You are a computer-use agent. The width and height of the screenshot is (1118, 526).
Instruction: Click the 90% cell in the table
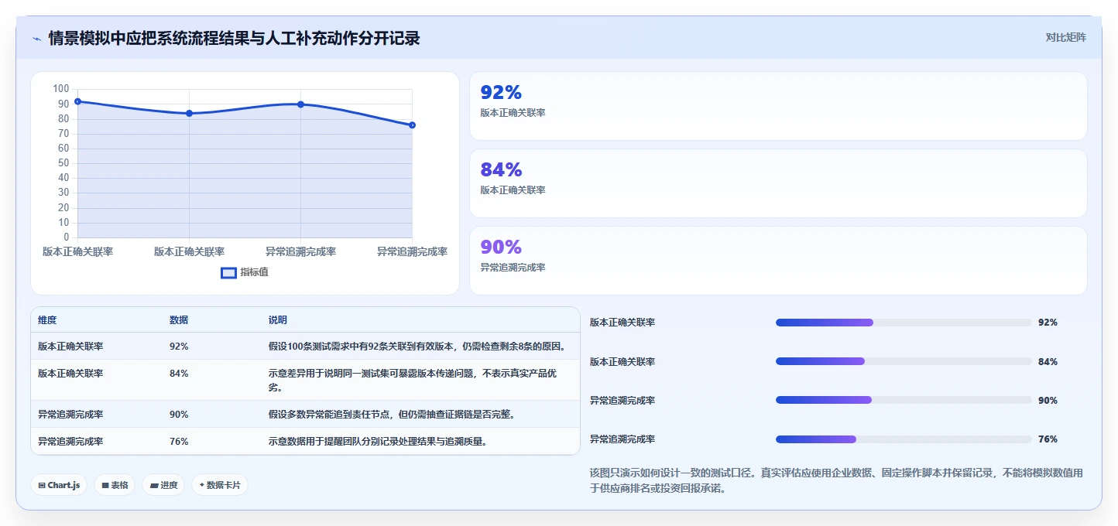point(179,414)
